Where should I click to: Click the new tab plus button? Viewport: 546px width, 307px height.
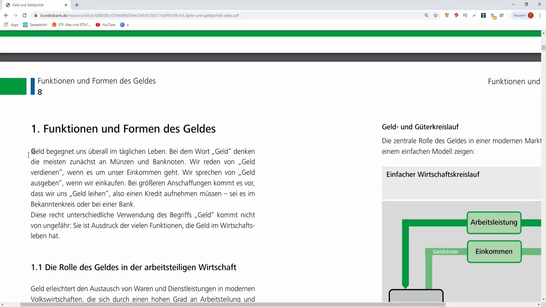(76, 5)
